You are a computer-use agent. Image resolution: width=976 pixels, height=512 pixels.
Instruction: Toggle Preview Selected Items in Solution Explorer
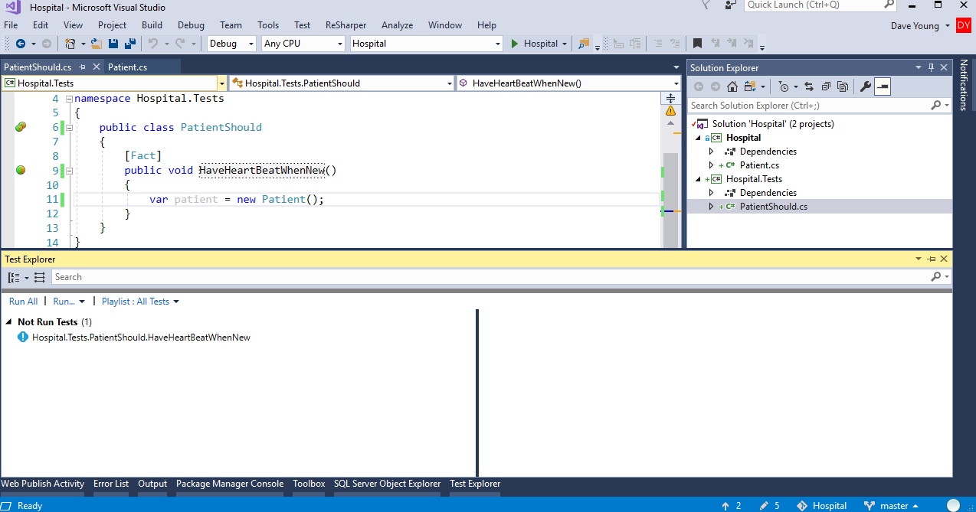(x=883, y=86)
